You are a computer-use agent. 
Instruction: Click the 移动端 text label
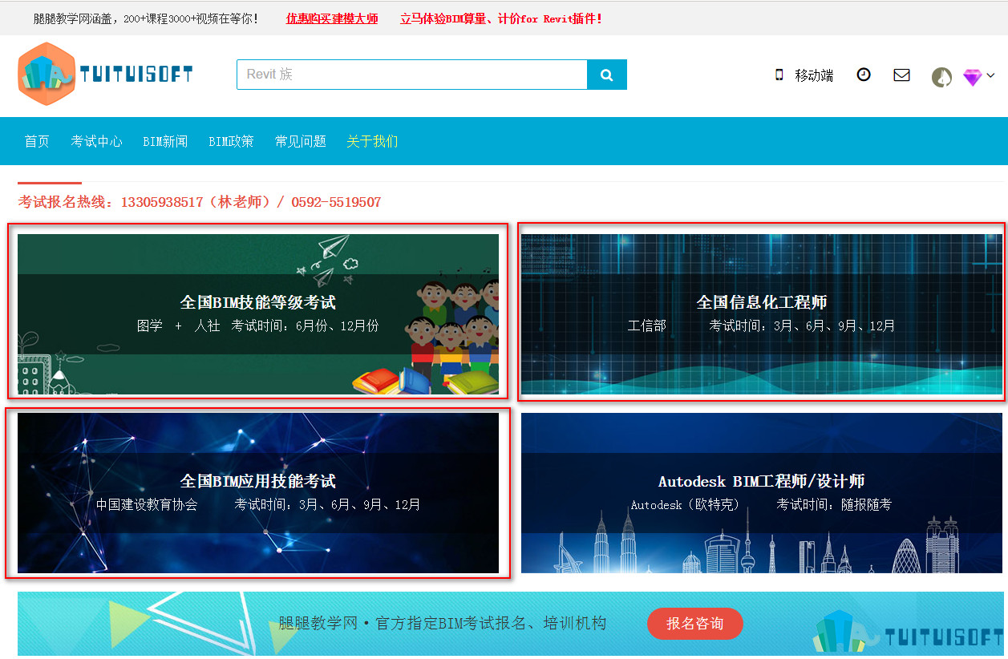click(x=814, y=75)
